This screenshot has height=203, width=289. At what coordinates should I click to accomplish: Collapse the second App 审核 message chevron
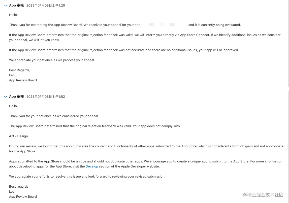point(6,97)
